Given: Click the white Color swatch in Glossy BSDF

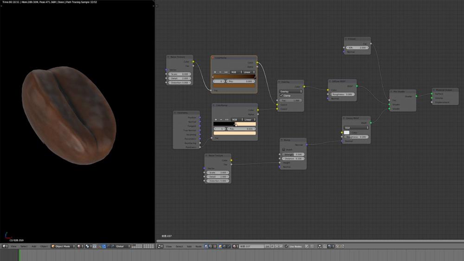Looking at the screenshot, I should click(347, 133).
